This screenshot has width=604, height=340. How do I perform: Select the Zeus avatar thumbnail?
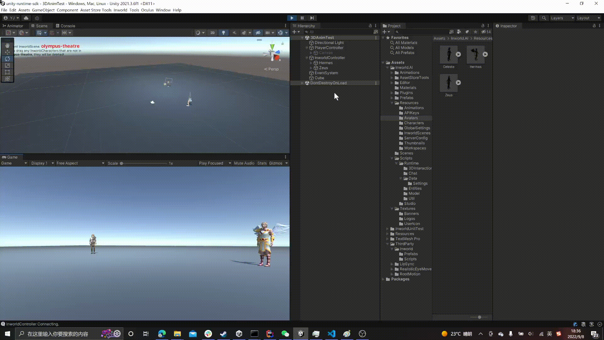(x=449, y=83)
